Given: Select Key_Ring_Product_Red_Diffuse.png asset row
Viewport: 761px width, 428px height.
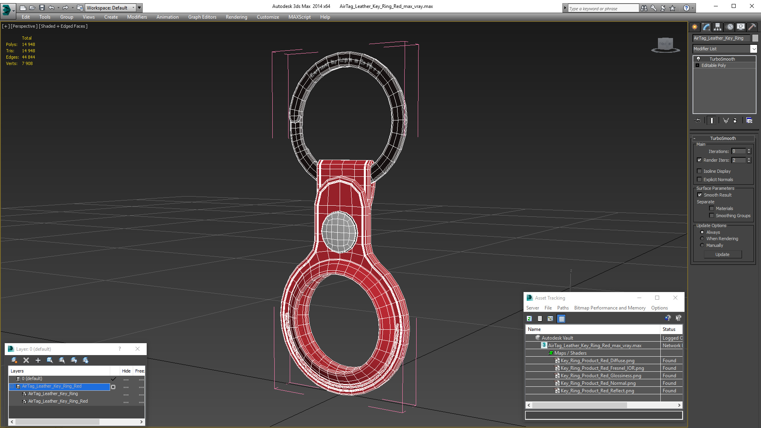Looking at the screenshot, I should tap(604, 361).
